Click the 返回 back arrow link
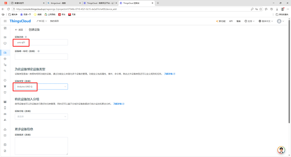 [x=19, y=29]
